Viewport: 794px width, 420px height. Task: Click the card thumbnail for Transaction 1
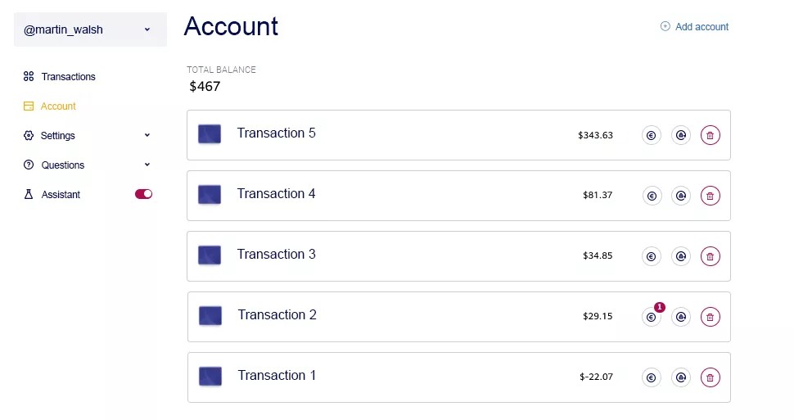(x=210, y=377)
